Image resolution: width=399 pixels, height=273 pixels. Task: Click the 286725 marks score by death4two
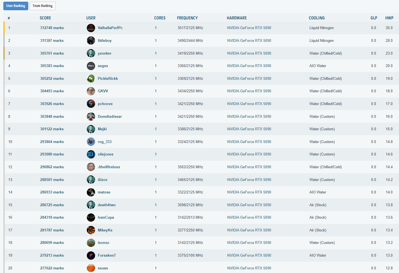(x=52, y=205)
